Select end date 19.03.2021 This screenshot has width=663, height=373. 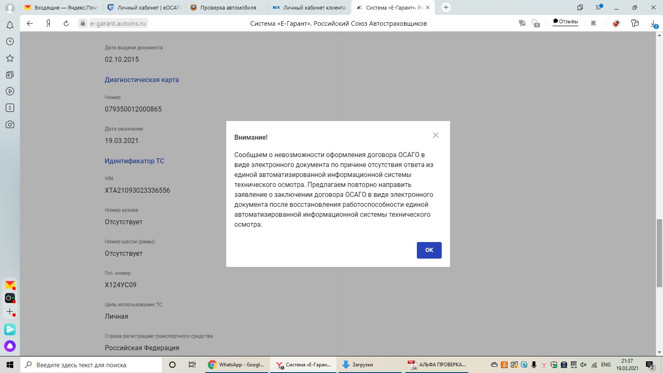[121, 141]
